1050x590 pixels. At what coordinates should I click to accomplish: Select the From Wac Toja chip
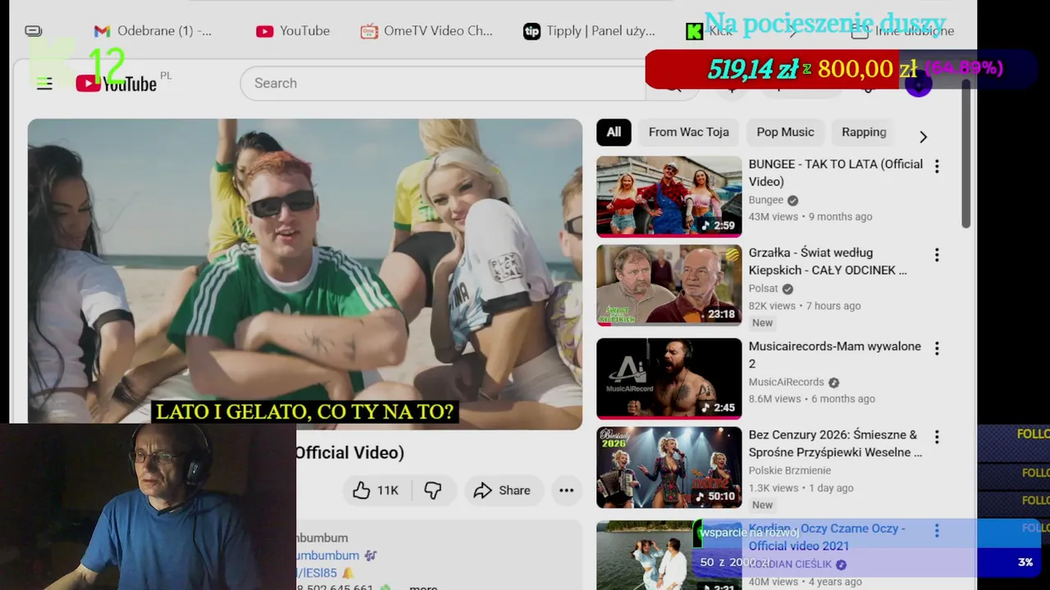(688, 132)
